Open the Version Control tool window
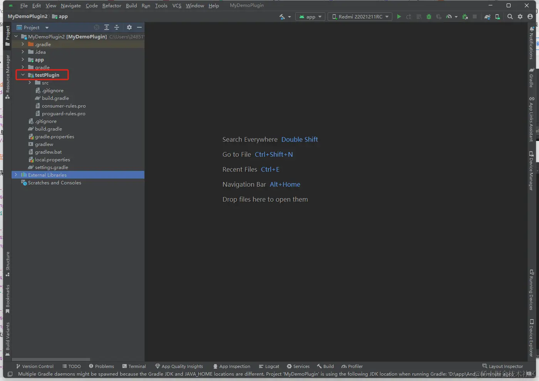The image size is (539, 381). [35, 366]
